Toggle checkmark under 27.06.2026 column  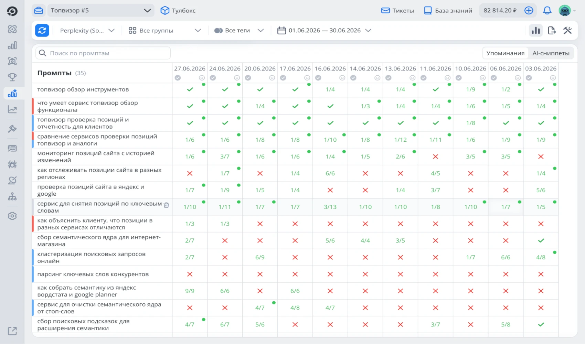tap(178, 78)
